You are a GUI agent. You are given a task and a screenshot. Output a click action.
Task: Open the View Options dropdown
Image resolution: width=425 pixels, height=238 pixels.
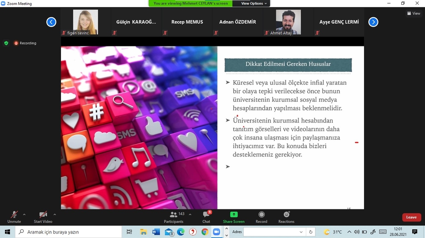pos(254,3)
